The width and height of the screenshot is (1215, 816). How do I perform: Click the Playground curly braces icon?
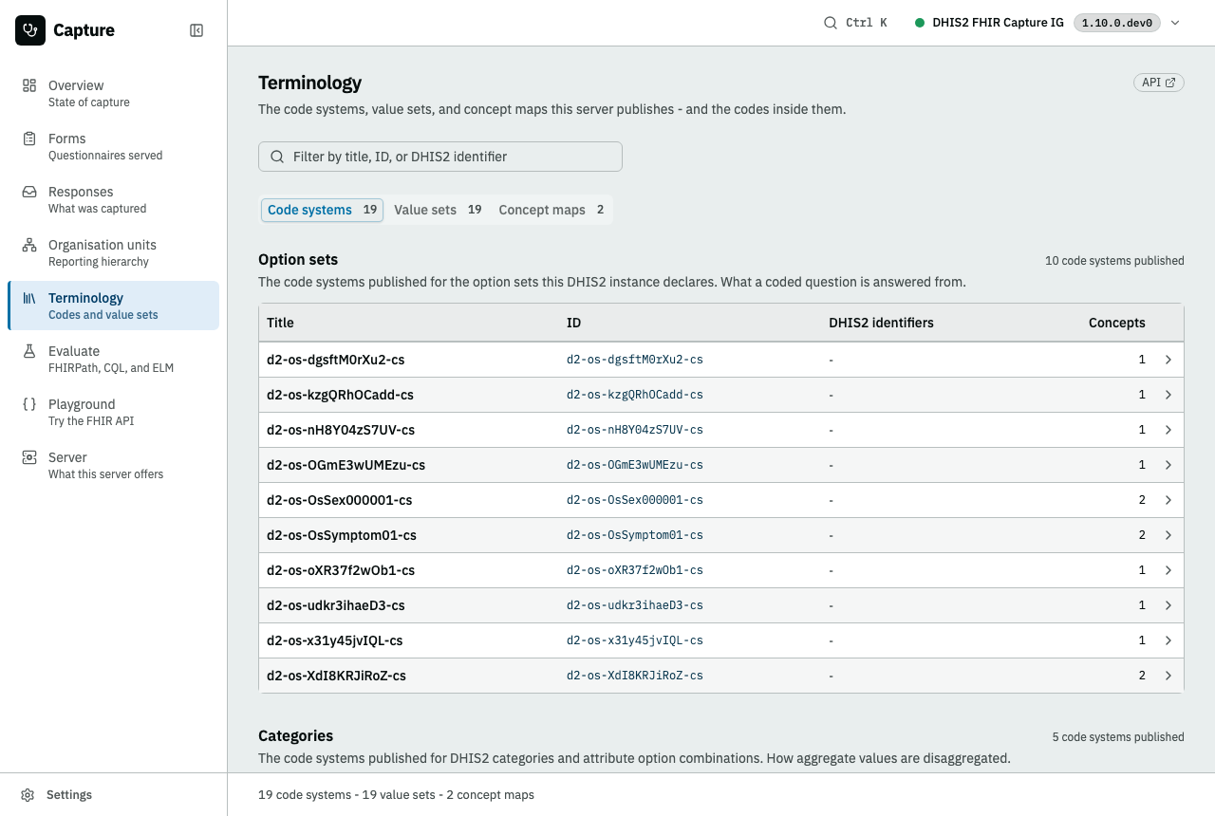[x=29, y=404]
